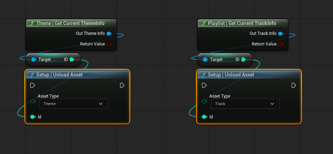Screen dimensions: 333x154
Task: Click the ID output pin below the ThemeInfo node
Action: coord(72,60)
